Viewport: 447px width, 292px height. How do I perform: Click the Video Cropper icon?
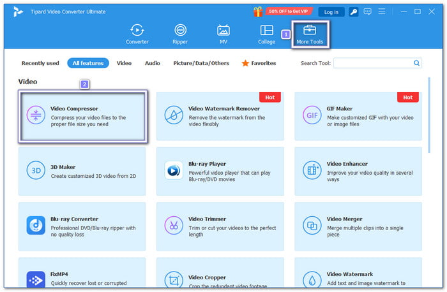pyautogui.click(x=174, y=280)
